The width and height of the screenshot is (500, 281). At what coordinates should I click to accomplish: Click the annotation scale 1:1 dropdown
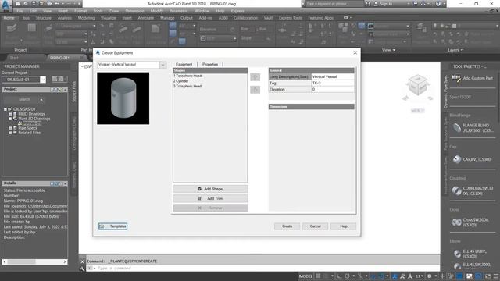(419, 276)
